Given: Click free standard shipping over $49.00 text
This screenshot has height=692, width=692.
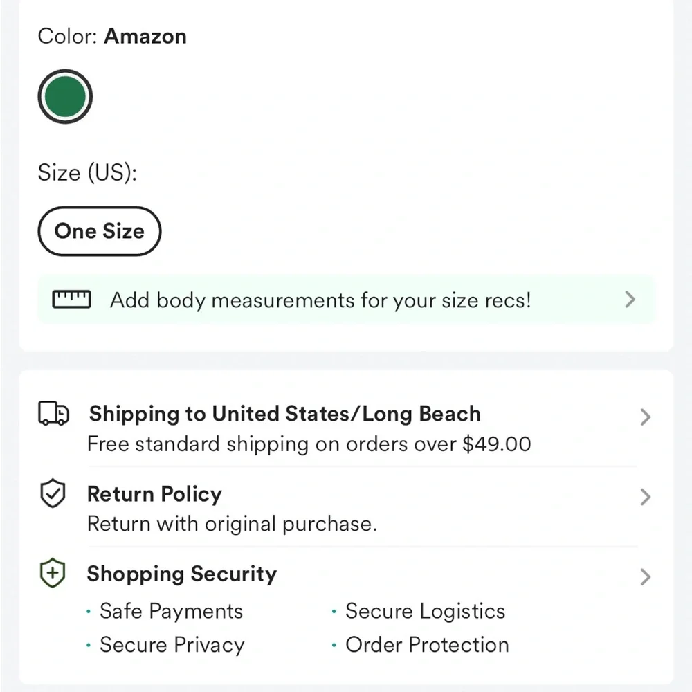Looking at the screenshot, I should coord(309,444).
